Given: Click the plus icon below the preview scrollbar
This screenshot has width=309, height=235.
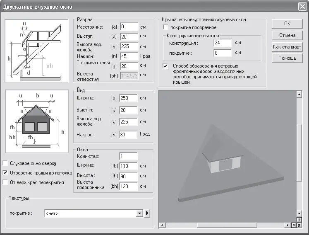Looking at the screenshot, I should [x=299, y=220].
